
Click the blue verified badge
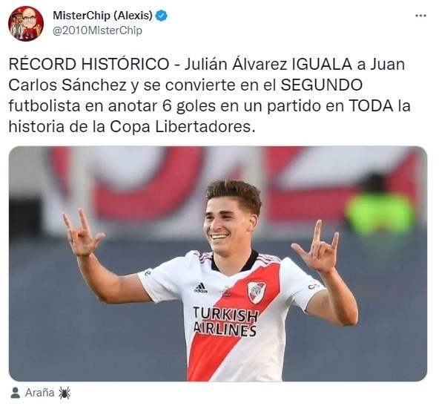click(x=162, y=16)
